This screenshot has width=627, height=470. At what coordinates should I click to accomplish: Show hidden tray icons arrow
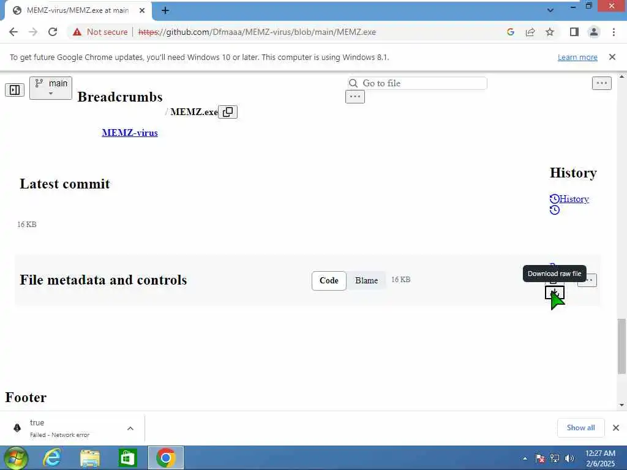coord(525,458)
